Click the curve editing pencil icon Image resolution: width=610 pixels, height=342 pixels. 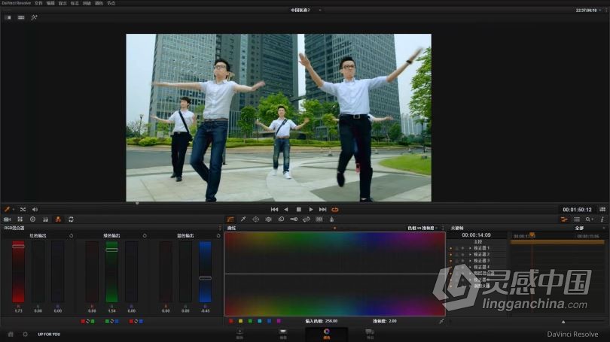(441, 321)
